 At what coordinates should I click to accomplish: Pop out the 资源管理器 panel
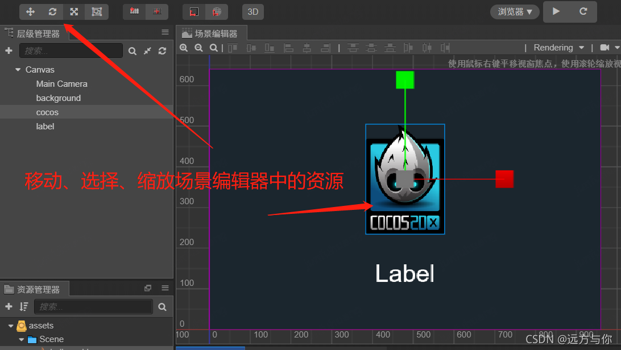pos(148,288)
